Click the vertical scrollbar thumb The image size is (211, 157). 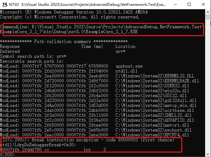point(208,17)
